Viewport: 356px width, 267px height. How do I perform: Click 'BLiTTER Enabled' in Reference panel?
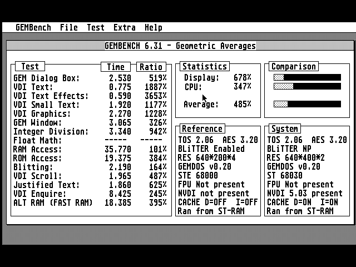[211, 149]
